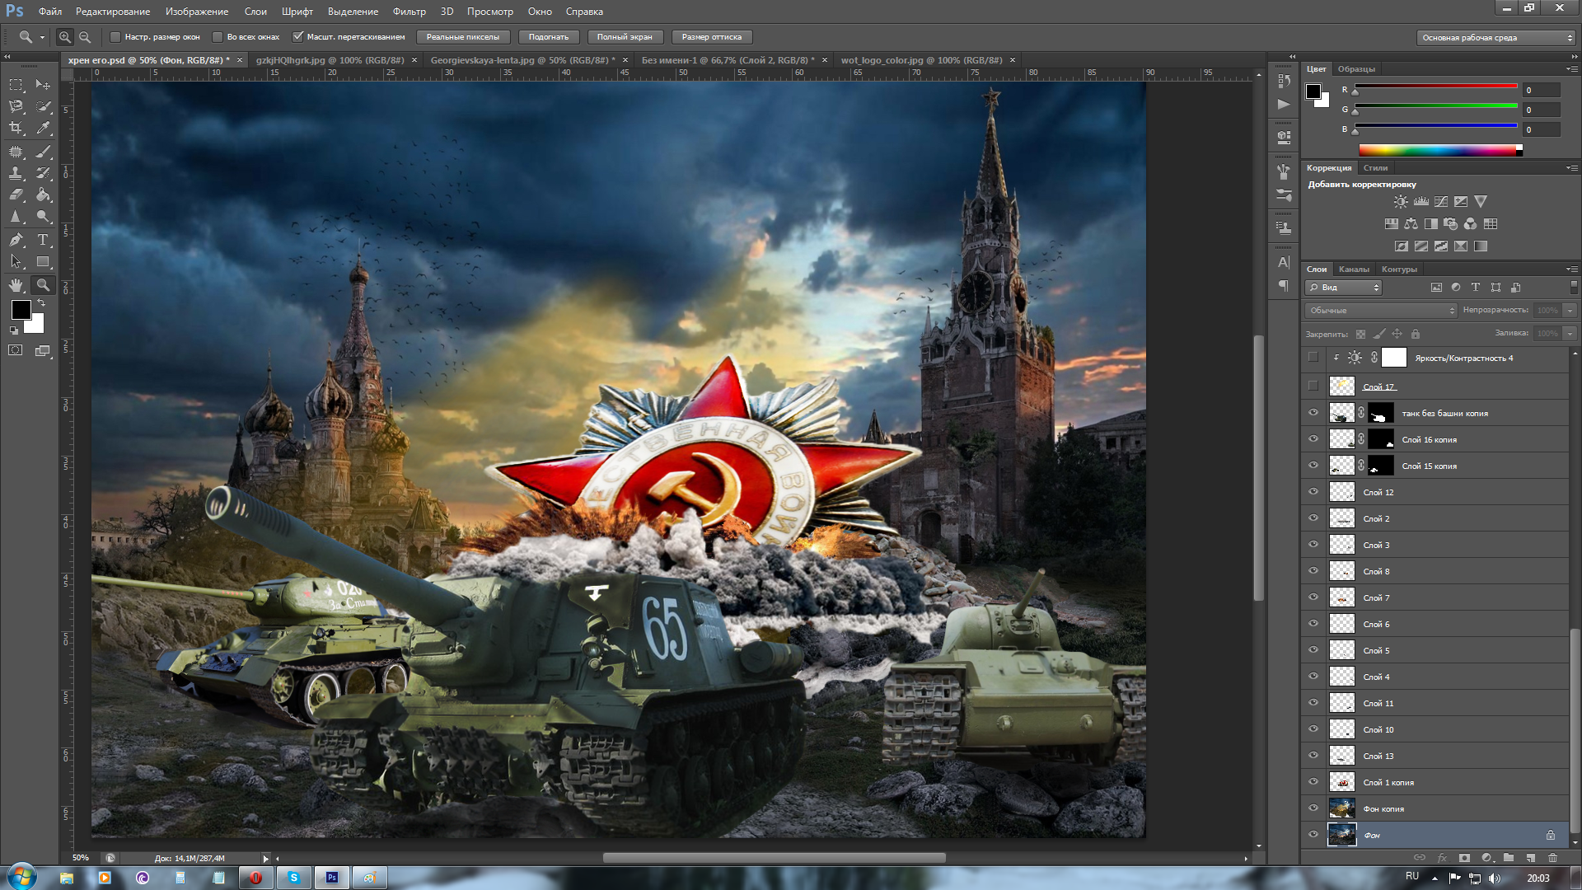Open the Изображение menu
Image resolution: width=1582 pixels, height=890 pixels.
pos(197,12)
